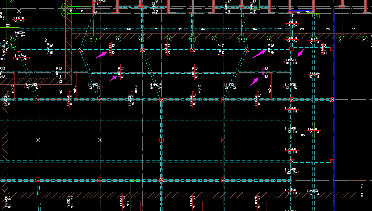Click the FJ label with 800 800 lengths
372x211 pixels.
[291, 61]
